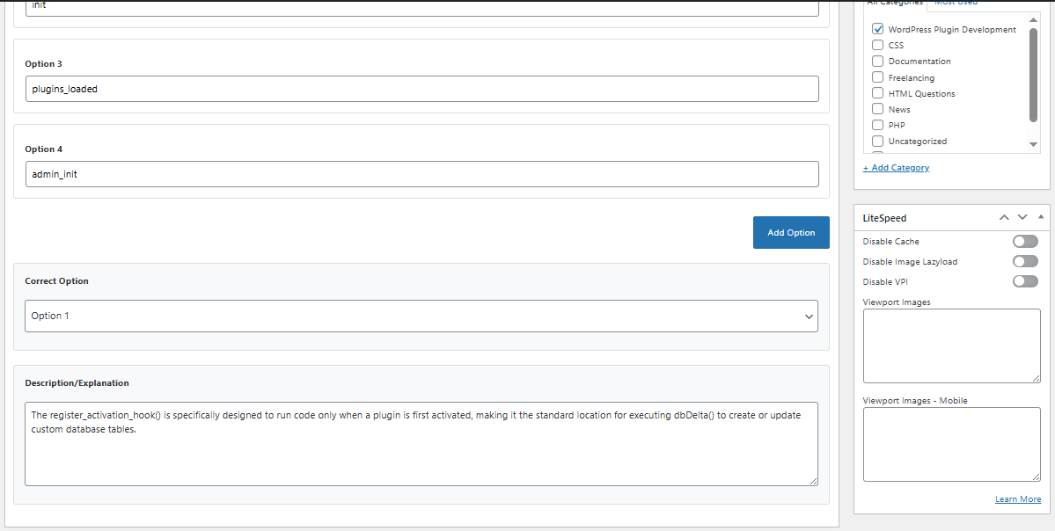The width and height of the screenshot is (1055, 531).
Task: Move LiteSpeed panel down
Action: tap(1022, 217)
